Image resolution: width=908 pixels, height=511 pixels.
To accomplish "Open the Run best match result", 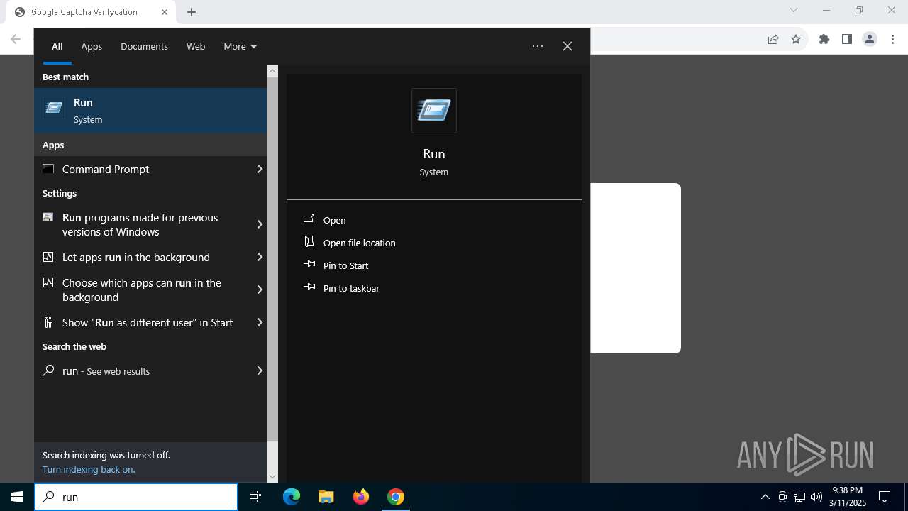I will pos(150,111).
